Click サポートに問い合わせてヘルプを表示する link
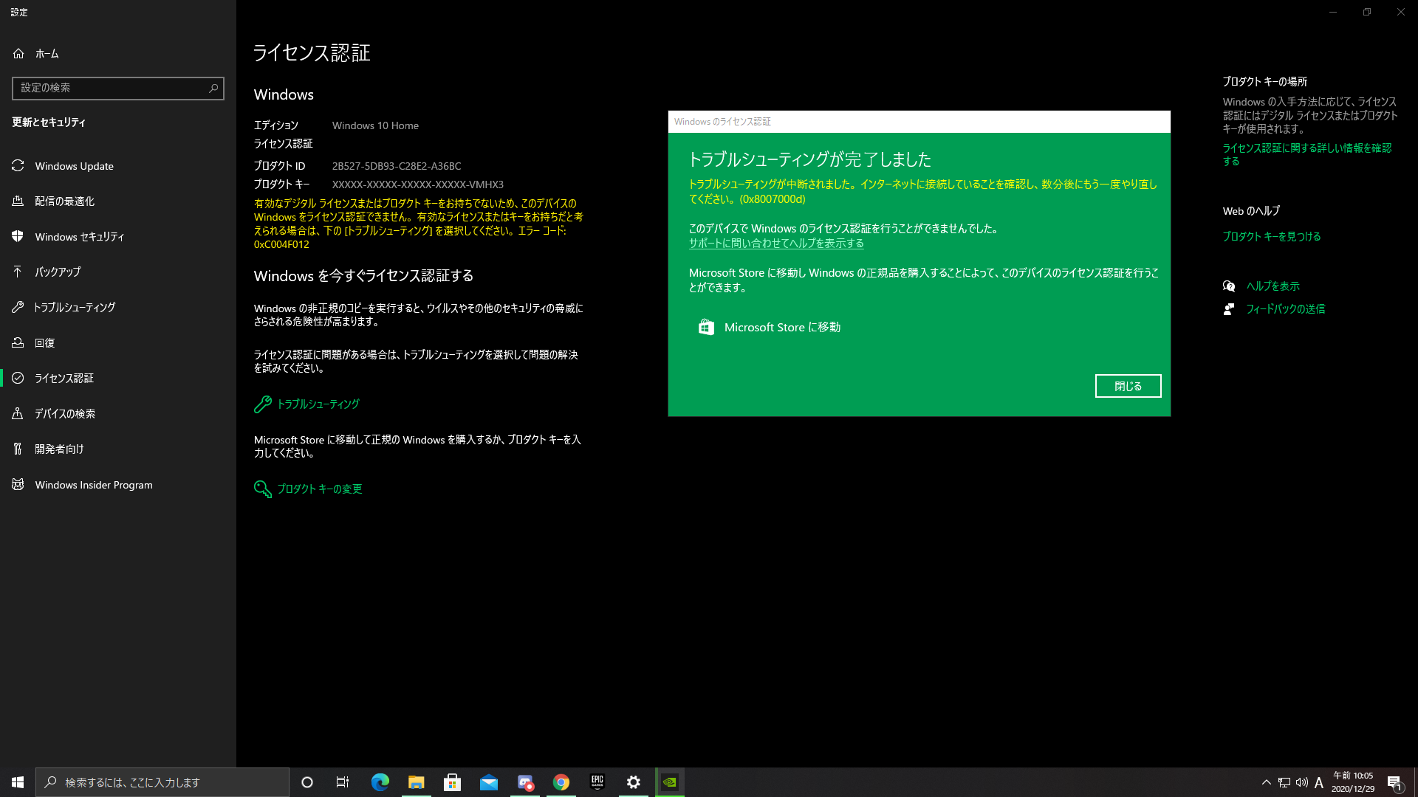Image resolution: width=1418 pixels, height=797 pixels. tap(775, 244)
